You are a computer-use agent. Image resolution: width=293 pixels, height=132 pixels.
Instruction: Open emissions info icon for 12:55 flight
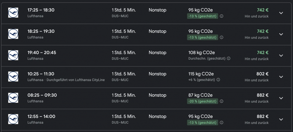[221, 123]
